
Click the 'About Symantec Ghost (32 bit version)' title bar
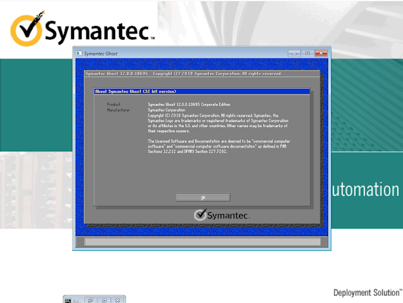coord(201,91)
